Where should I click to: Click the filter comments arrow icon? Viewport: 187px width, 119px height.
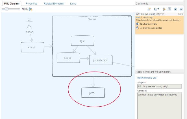pos(164,9)
